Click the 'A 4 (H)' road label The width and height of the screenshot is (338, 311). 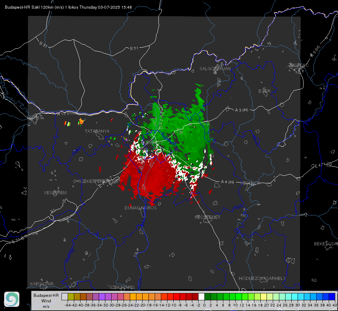tap(228, 182)
